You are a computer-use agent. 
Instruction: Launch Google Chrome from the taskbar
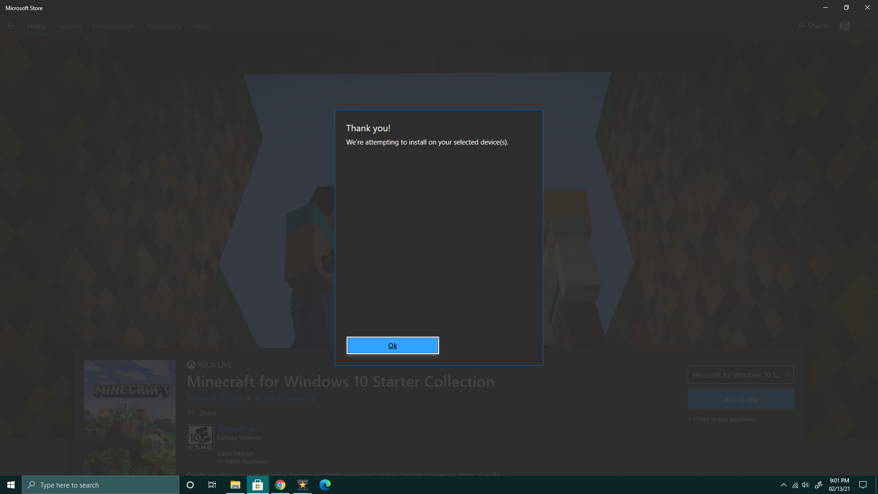pyautogui.click(x=280, y=485)
